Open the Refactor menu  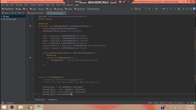tap(41, 5)
